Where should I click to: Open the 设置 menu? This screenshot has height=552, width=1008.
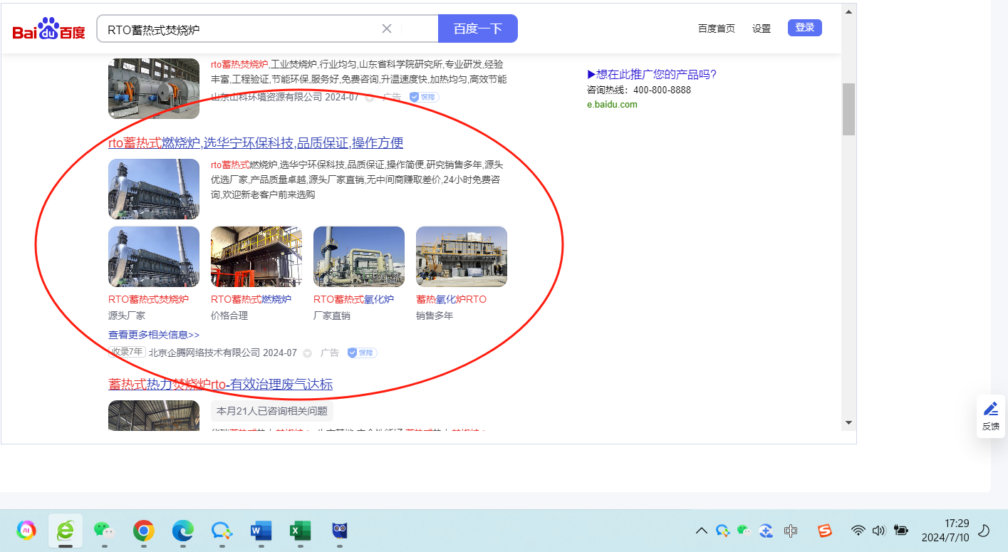(x=762, y=28)
